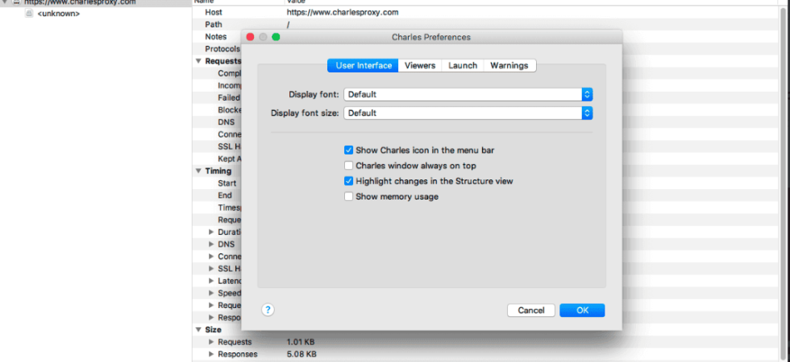Viewport: 790px width, 362px height.
Task: Collapse the Timing section triangle
Action: point(198,171)
